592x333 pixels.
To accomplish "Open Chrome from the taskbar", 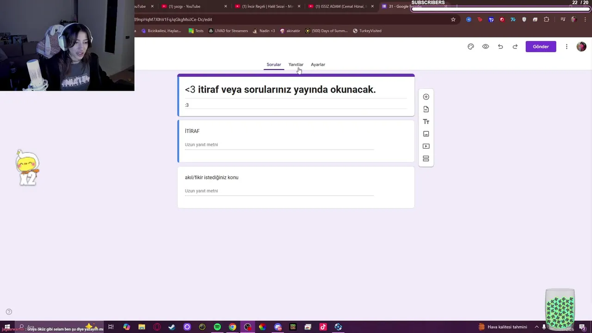I will [x=233, y=327].
